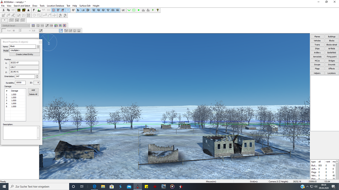Click the bold F toolbar icon
Screen dimensions: 339x190
[x=34, y=10]
